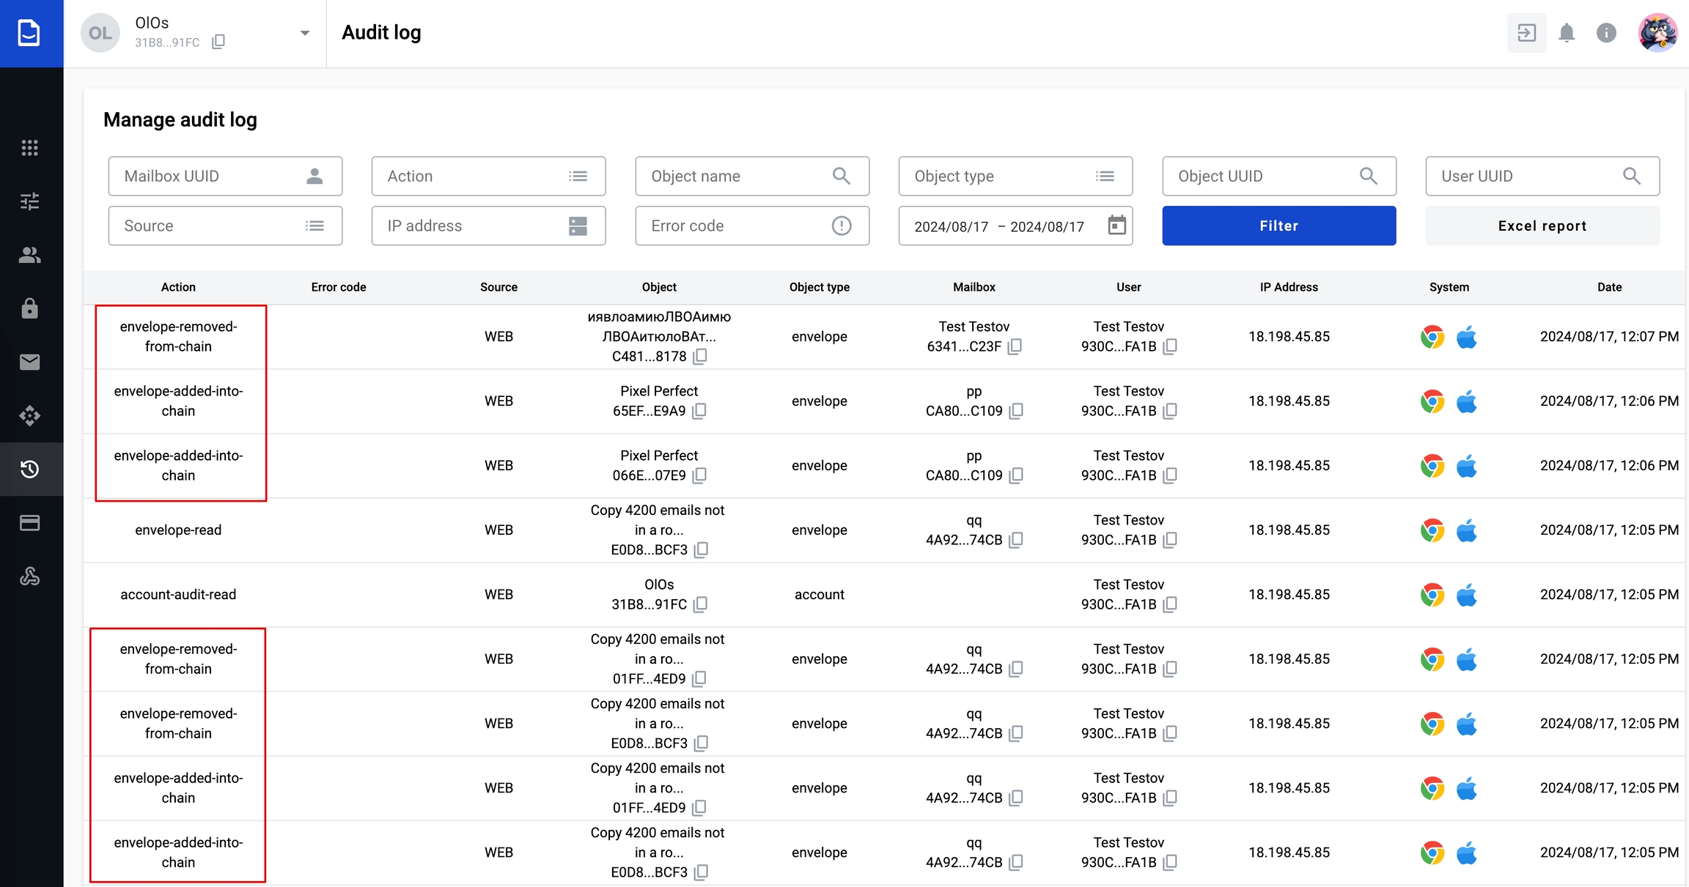This screenshot has height=887, width=1689.
Task: Copy account UUID 31B8...91FC in header
Action: [218, 42]
